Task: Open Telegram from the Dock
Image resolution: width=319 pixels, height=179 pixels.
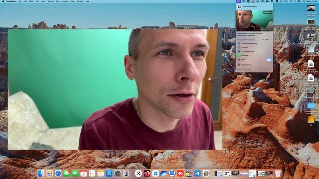Action: 197,173
